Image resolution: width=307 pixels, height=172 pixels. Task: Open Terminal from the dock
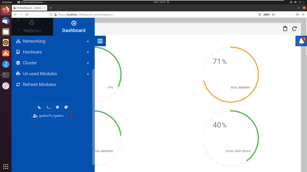point(6,75)
